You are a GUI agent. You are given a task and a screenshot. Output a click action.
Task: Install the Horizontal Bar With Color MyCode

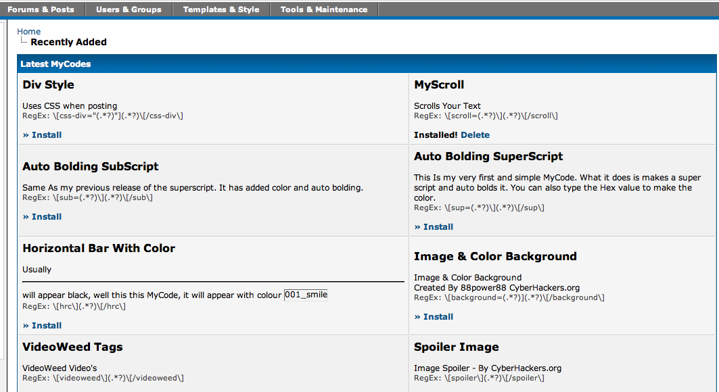pos(42,326)
